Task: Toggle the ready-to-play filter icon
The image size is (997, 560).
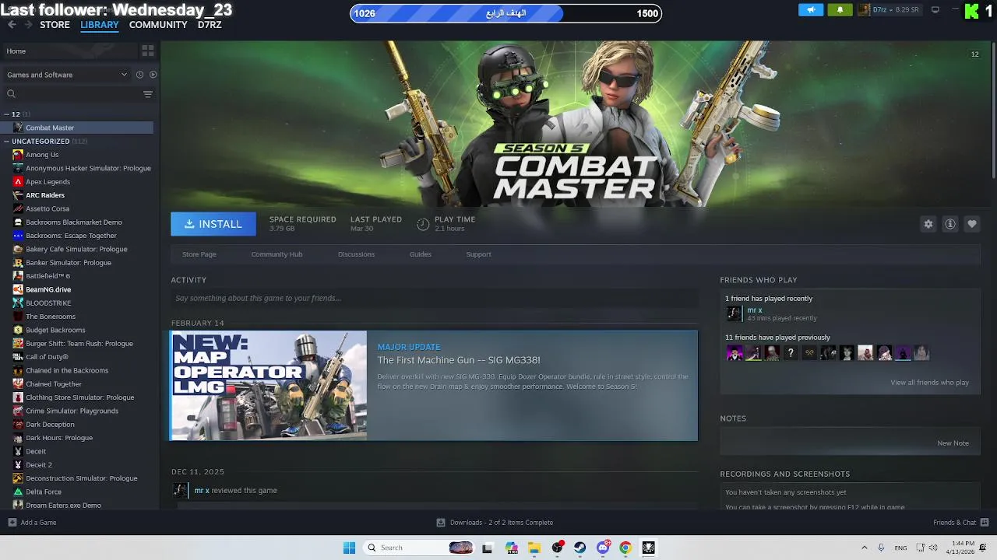Action: (x=153, y=75)
